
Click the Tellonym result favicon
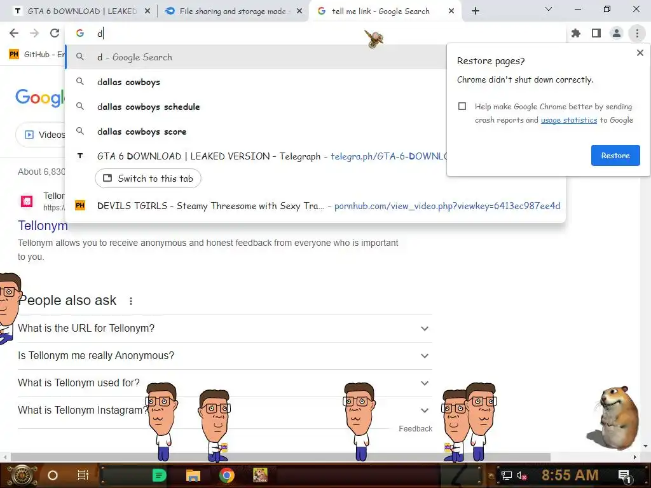[27, 201]
